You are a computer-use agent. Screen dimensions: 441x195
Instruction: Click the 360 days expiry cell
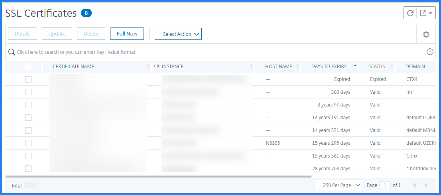pos(341,92)
